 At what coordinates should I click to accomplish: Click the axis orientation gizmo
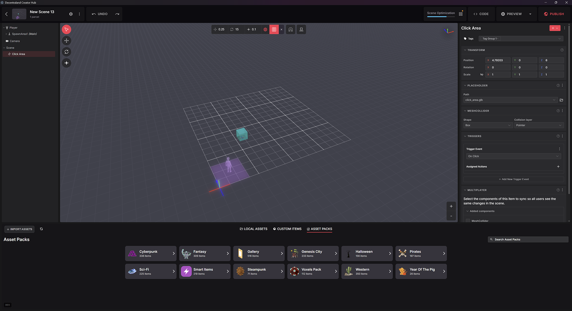click(448, 31)
